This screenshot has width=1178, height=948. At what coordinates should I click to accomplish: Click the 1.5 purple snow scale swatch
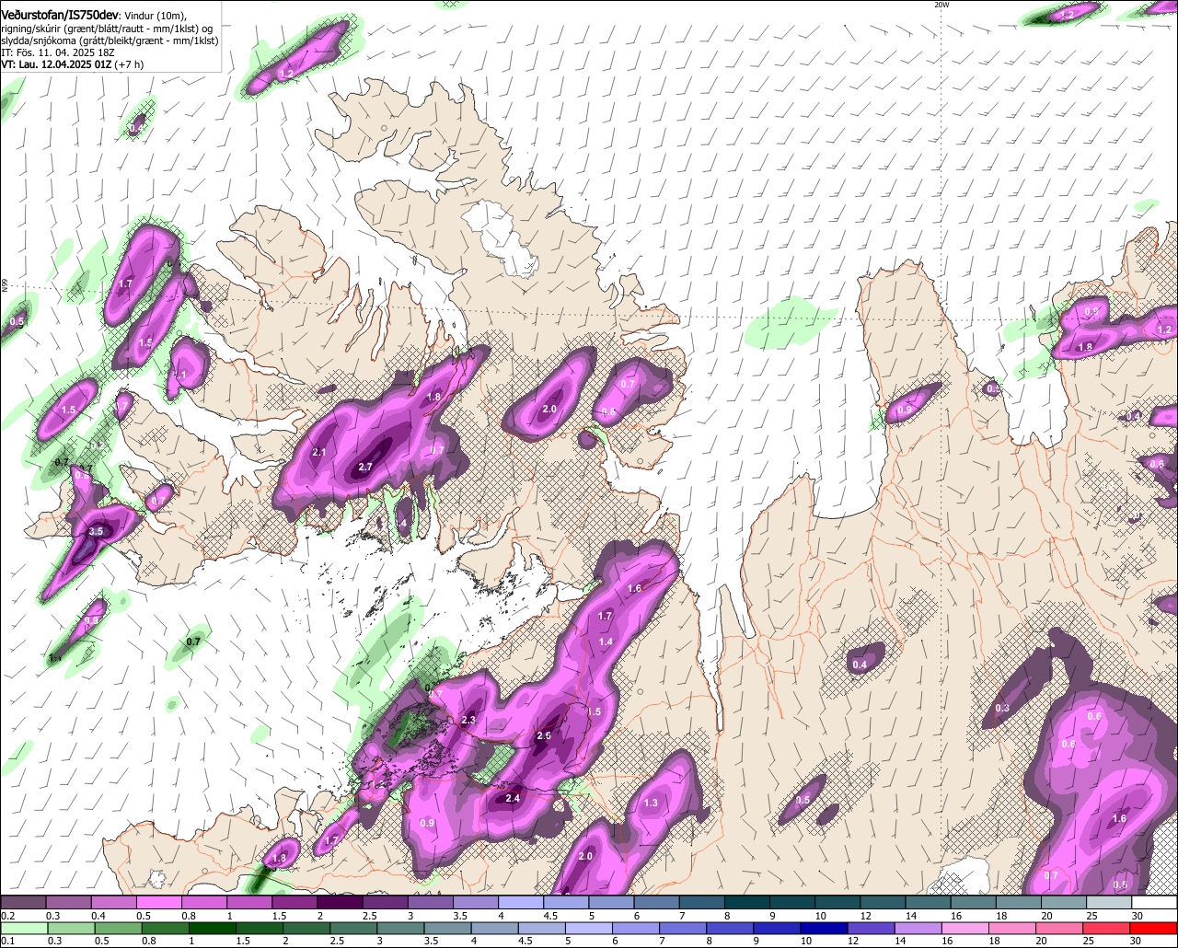[x=294, y=903]
